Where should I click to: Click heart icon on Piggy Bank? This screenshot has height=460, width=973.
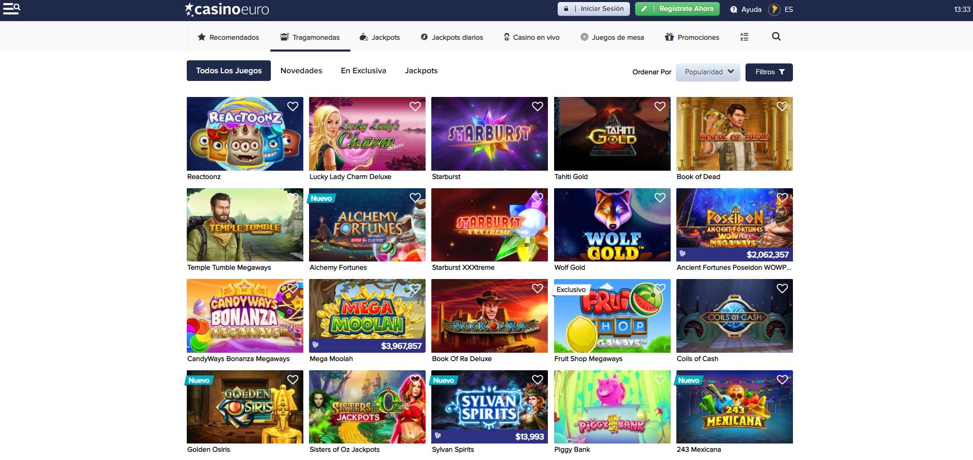660,380
